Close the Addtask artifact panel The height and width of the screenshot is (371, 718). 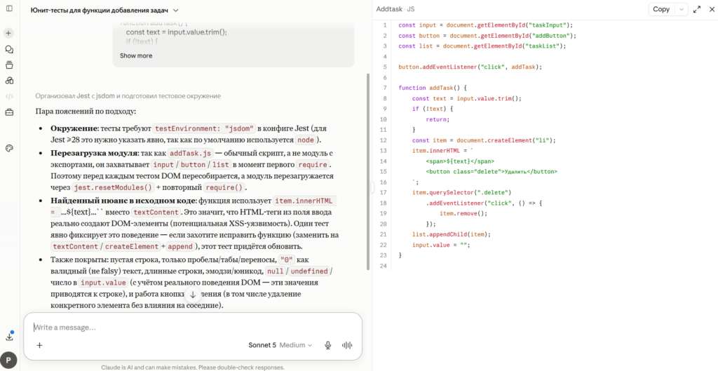coord(712,9)
